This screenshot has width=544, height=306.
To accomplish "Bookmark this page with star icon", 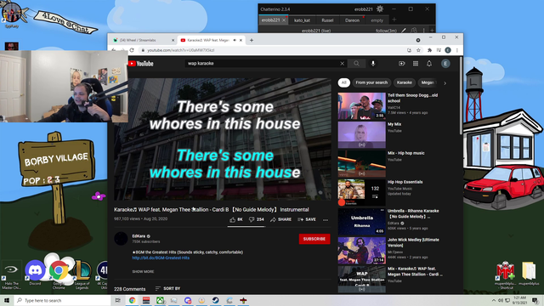I will coord(419,50).
